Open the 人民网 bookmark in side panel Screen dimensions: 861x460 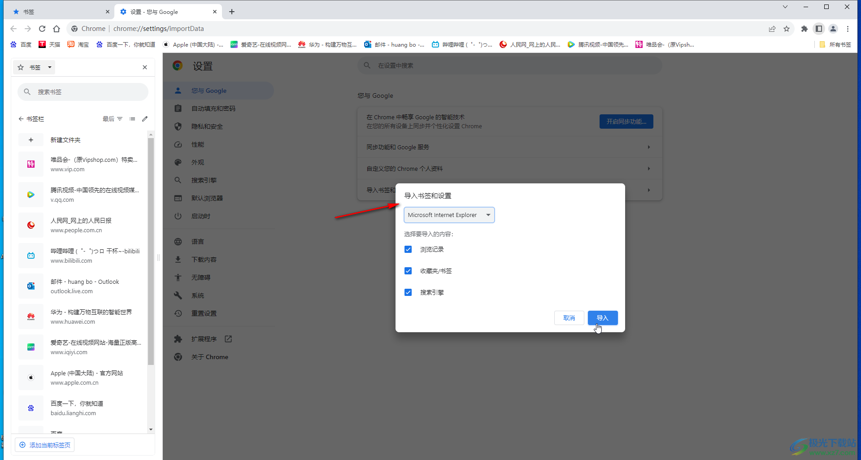tap(83, 225)
